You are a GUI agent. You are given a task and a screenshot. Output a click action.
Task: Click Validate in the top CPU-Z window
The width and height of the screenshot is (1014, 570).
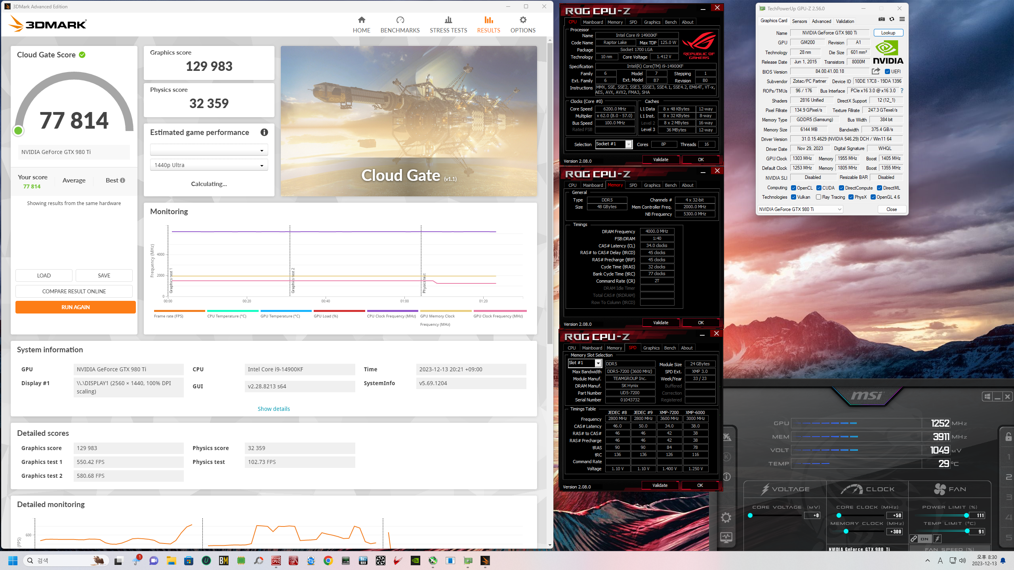(661, 160)
